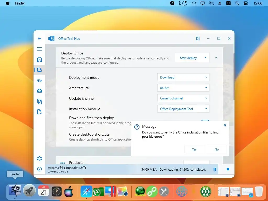Open the display monitor menu bar icon
This screenshot has height=201, width=268.
click(x=203, y=3)
